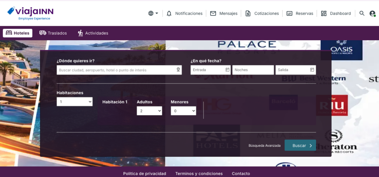This screenshot has width=379, height=177.
Task: Open the Reservas card icon
Action: [x=289, y=14]
